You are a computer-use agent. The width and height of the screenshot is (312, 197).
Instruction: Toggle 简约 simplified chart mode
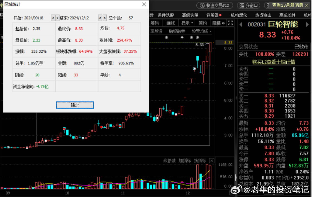click(203, 23)
